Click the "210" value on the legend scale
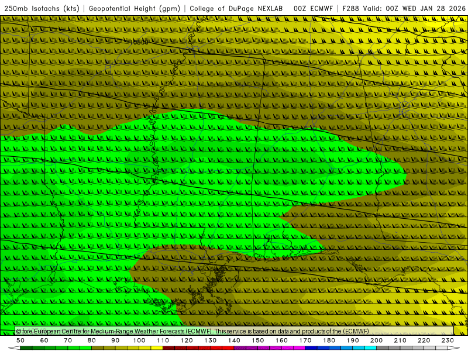 pos(400,340)
